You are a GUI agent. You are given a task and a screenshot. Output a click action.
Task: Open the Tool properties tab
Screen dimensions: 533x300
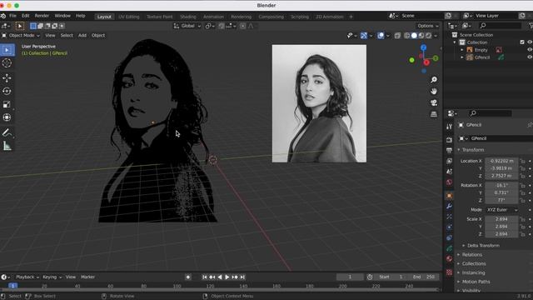[x=450, y=126]
